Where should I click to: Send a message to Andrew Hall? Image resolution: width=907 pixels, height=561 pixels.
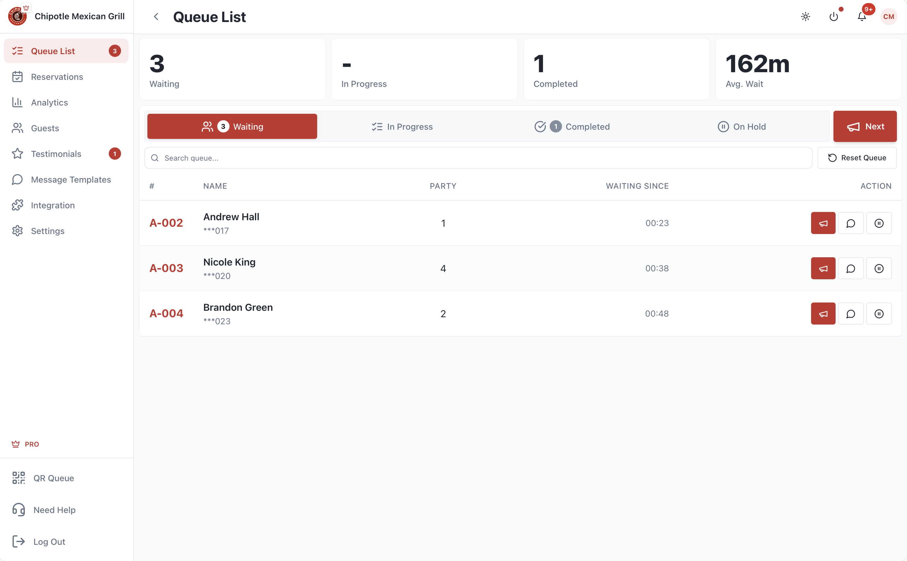click(851, 223)
